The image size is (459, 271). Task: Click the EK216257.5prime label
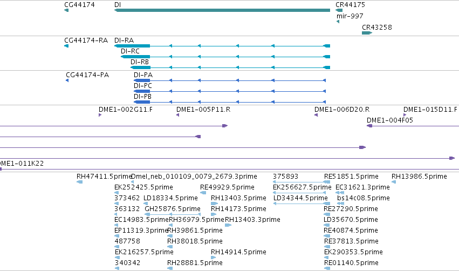144,252
